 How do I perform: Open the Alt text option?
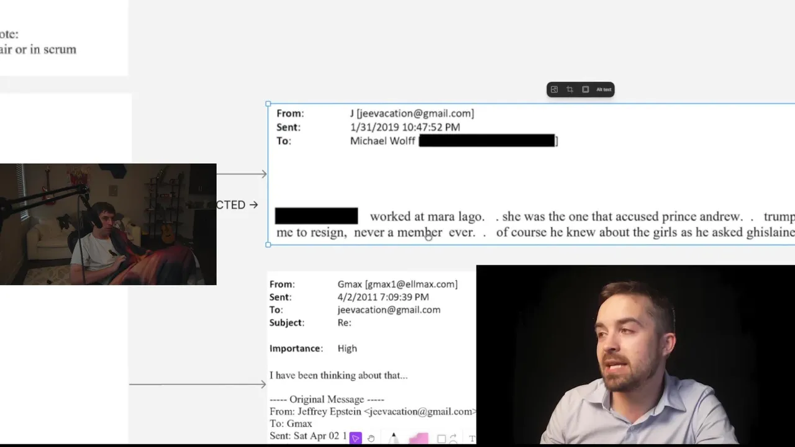(x=604, y=89)
